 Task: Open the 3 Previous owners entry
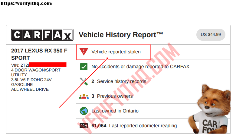coord(112,96)
